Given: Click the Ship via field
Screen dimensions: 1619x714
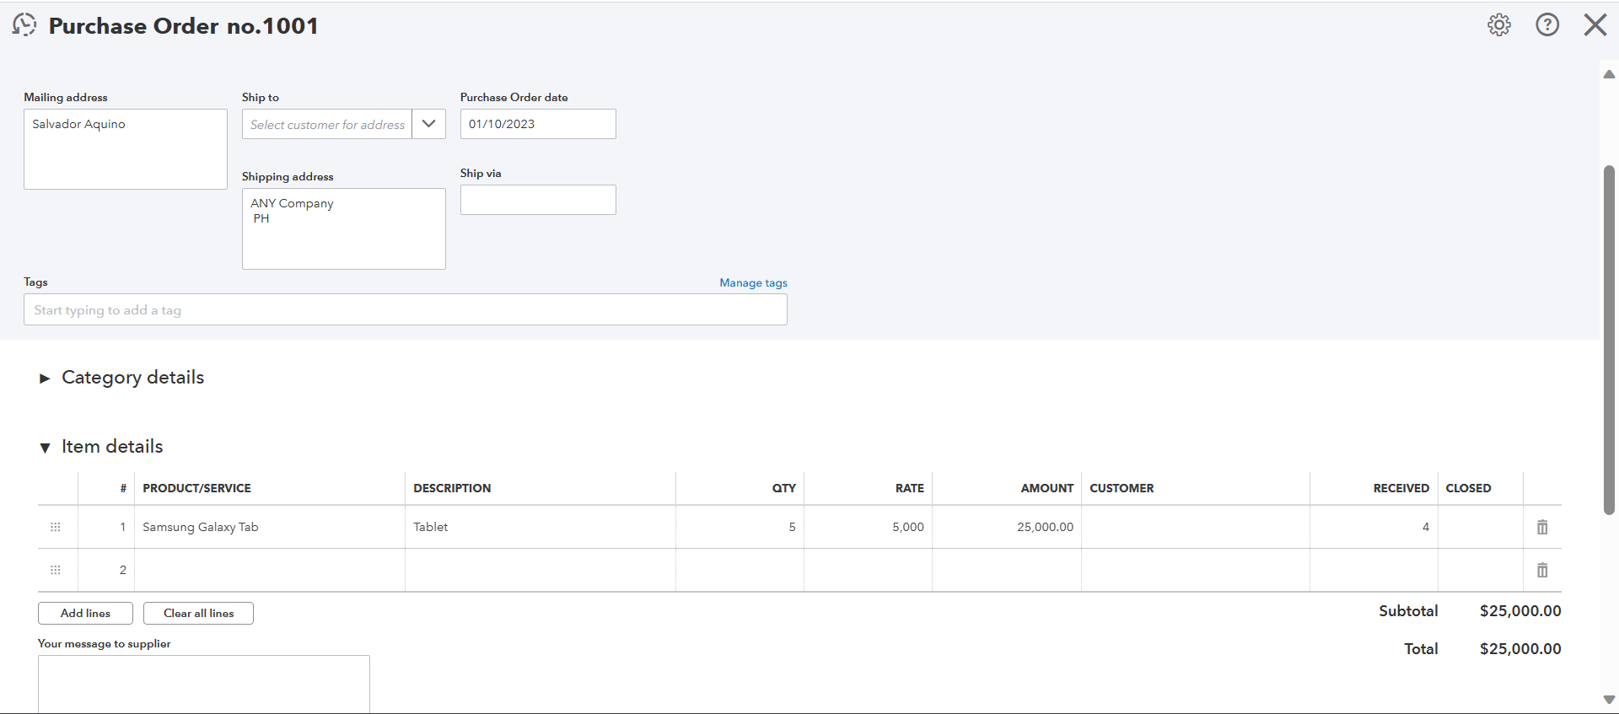Looking at the screenshot, I should click(537, 200).
